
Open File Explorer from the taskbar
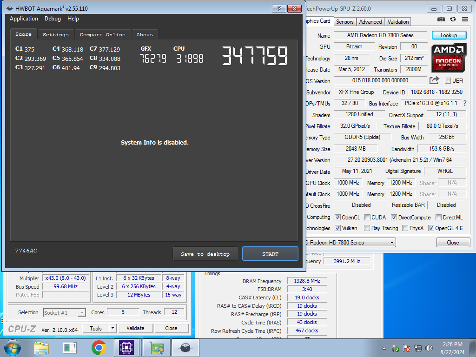click(41, 348)
